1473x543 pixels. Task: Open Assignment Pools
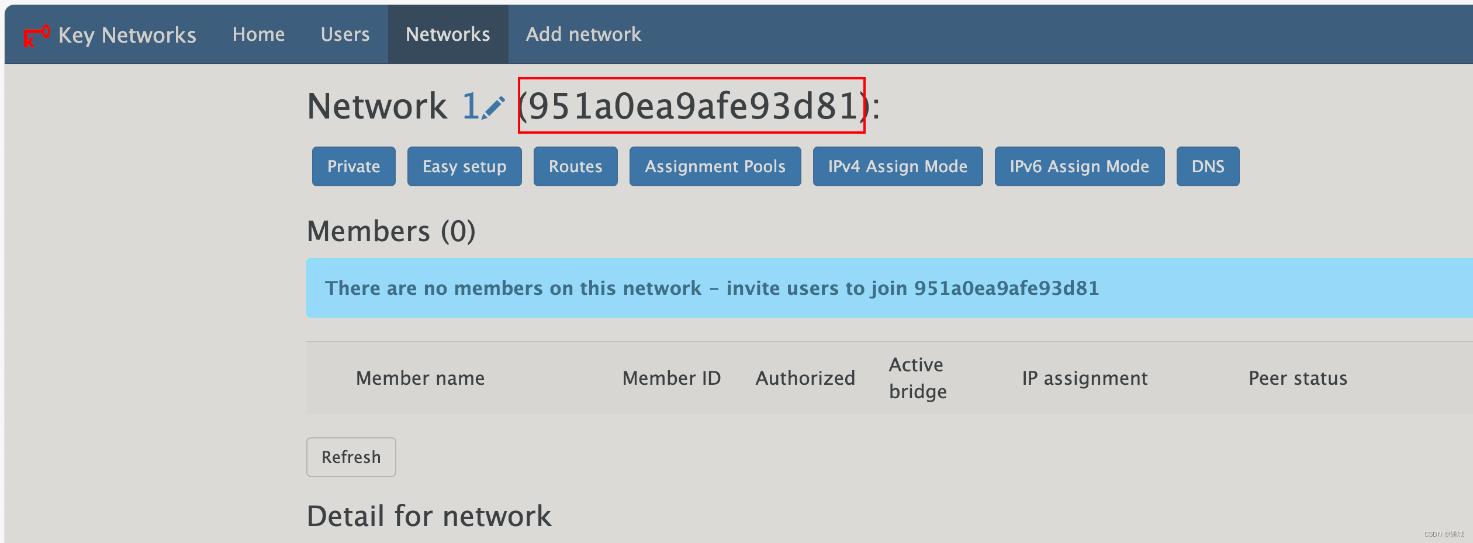[715, 166]
